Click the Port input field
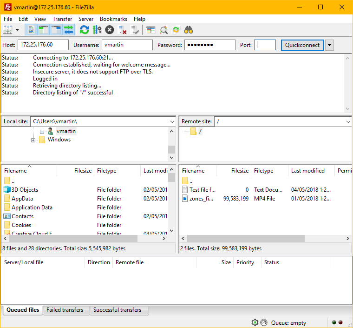 tap(265, 45)
